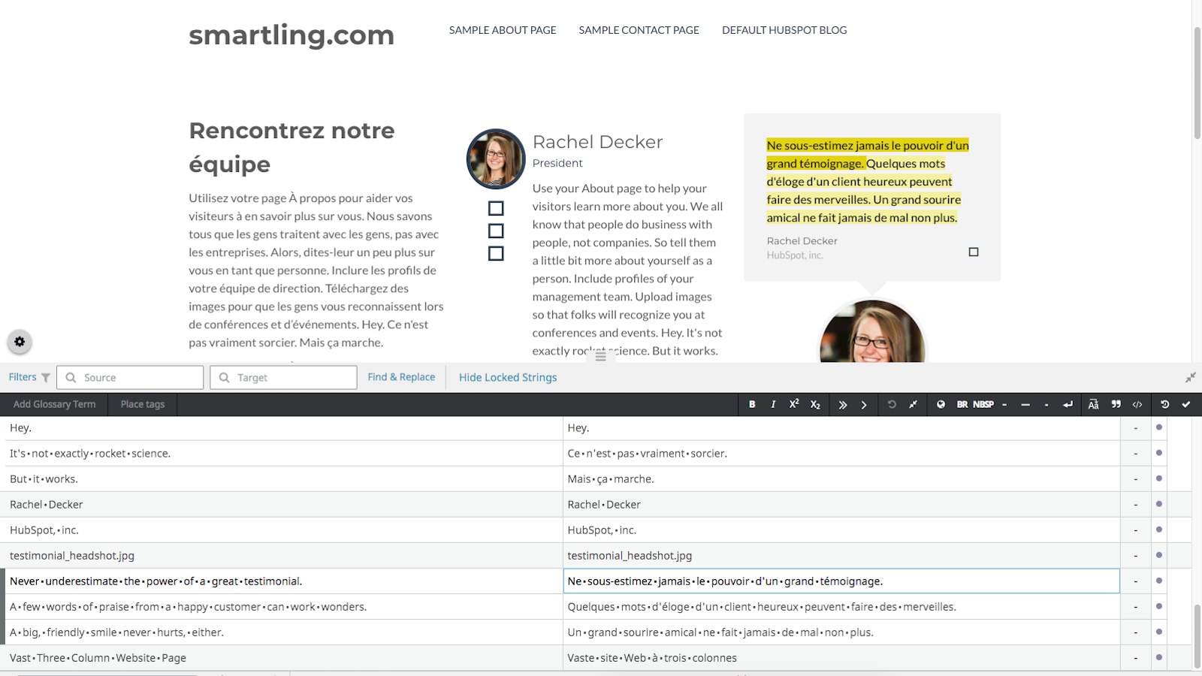Open the special characters globe icon
This screenshot has width=1202, height=676.
tap(941, 404)
